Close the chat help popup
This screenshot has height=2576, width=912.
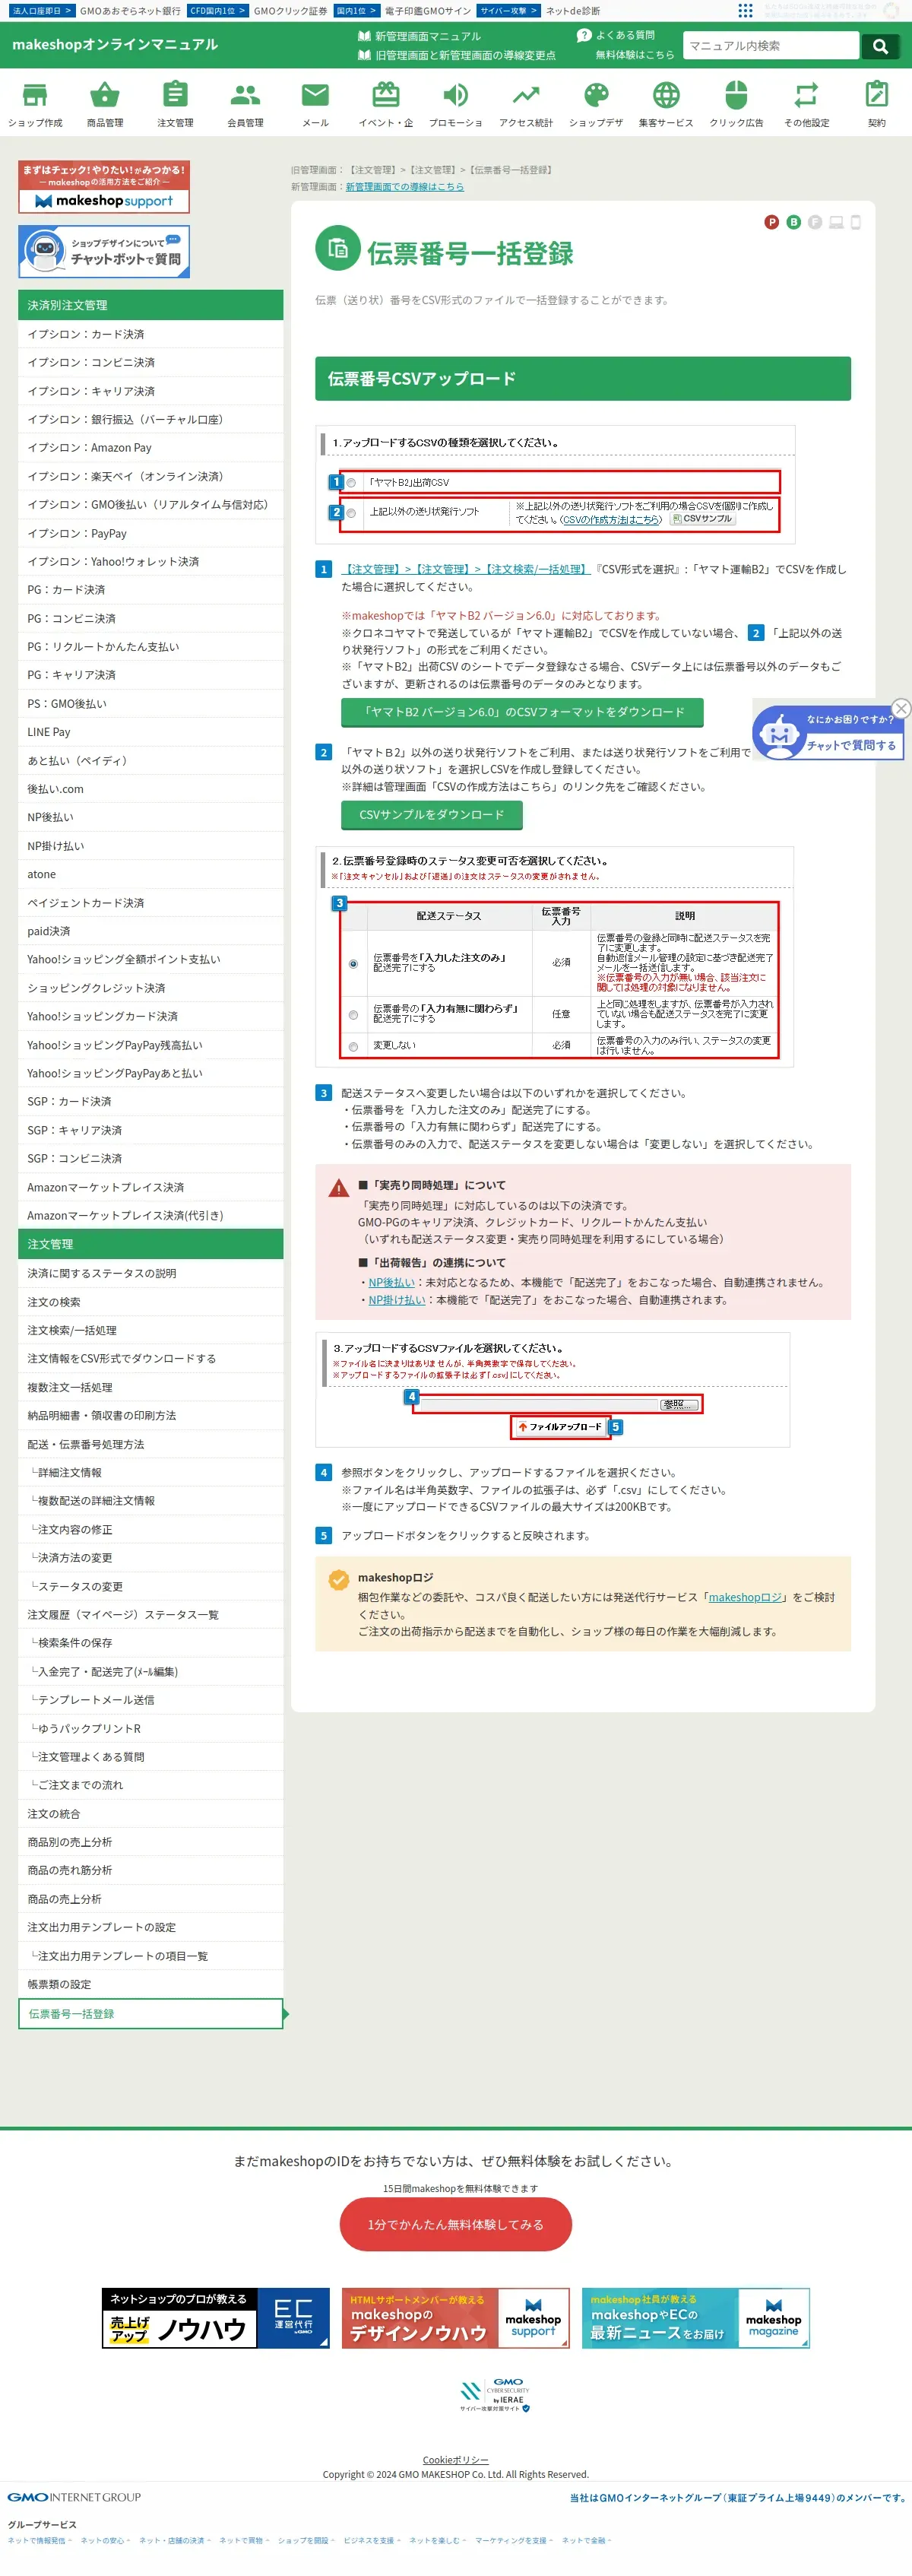click(x=901, y=708)
